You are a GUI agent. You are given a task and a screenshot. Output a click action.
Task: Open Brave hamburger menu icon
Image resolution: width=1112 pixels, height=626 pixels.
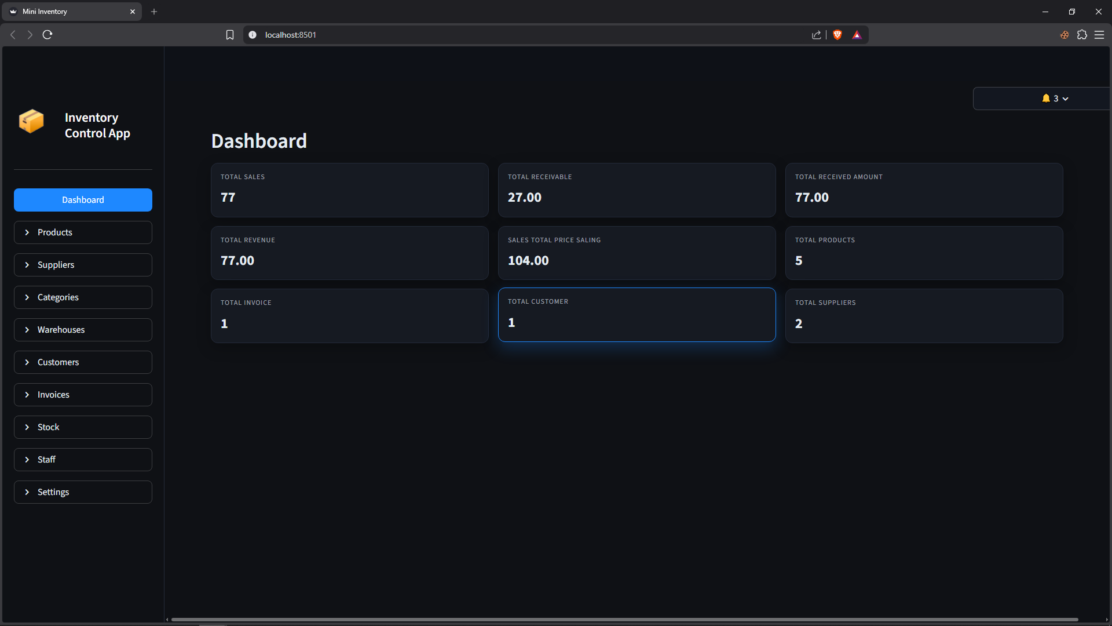1099,35
